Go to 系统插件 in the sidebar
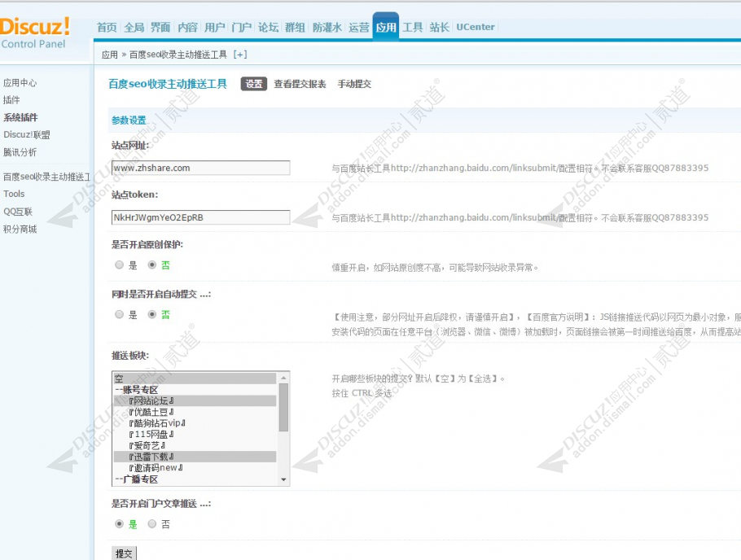Image resolution: width=741 pixels, height=560 pixels. point(20,117)
